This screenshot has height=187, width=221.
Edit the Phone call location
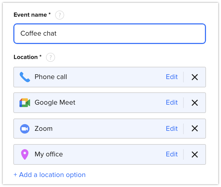coord(172,77)
